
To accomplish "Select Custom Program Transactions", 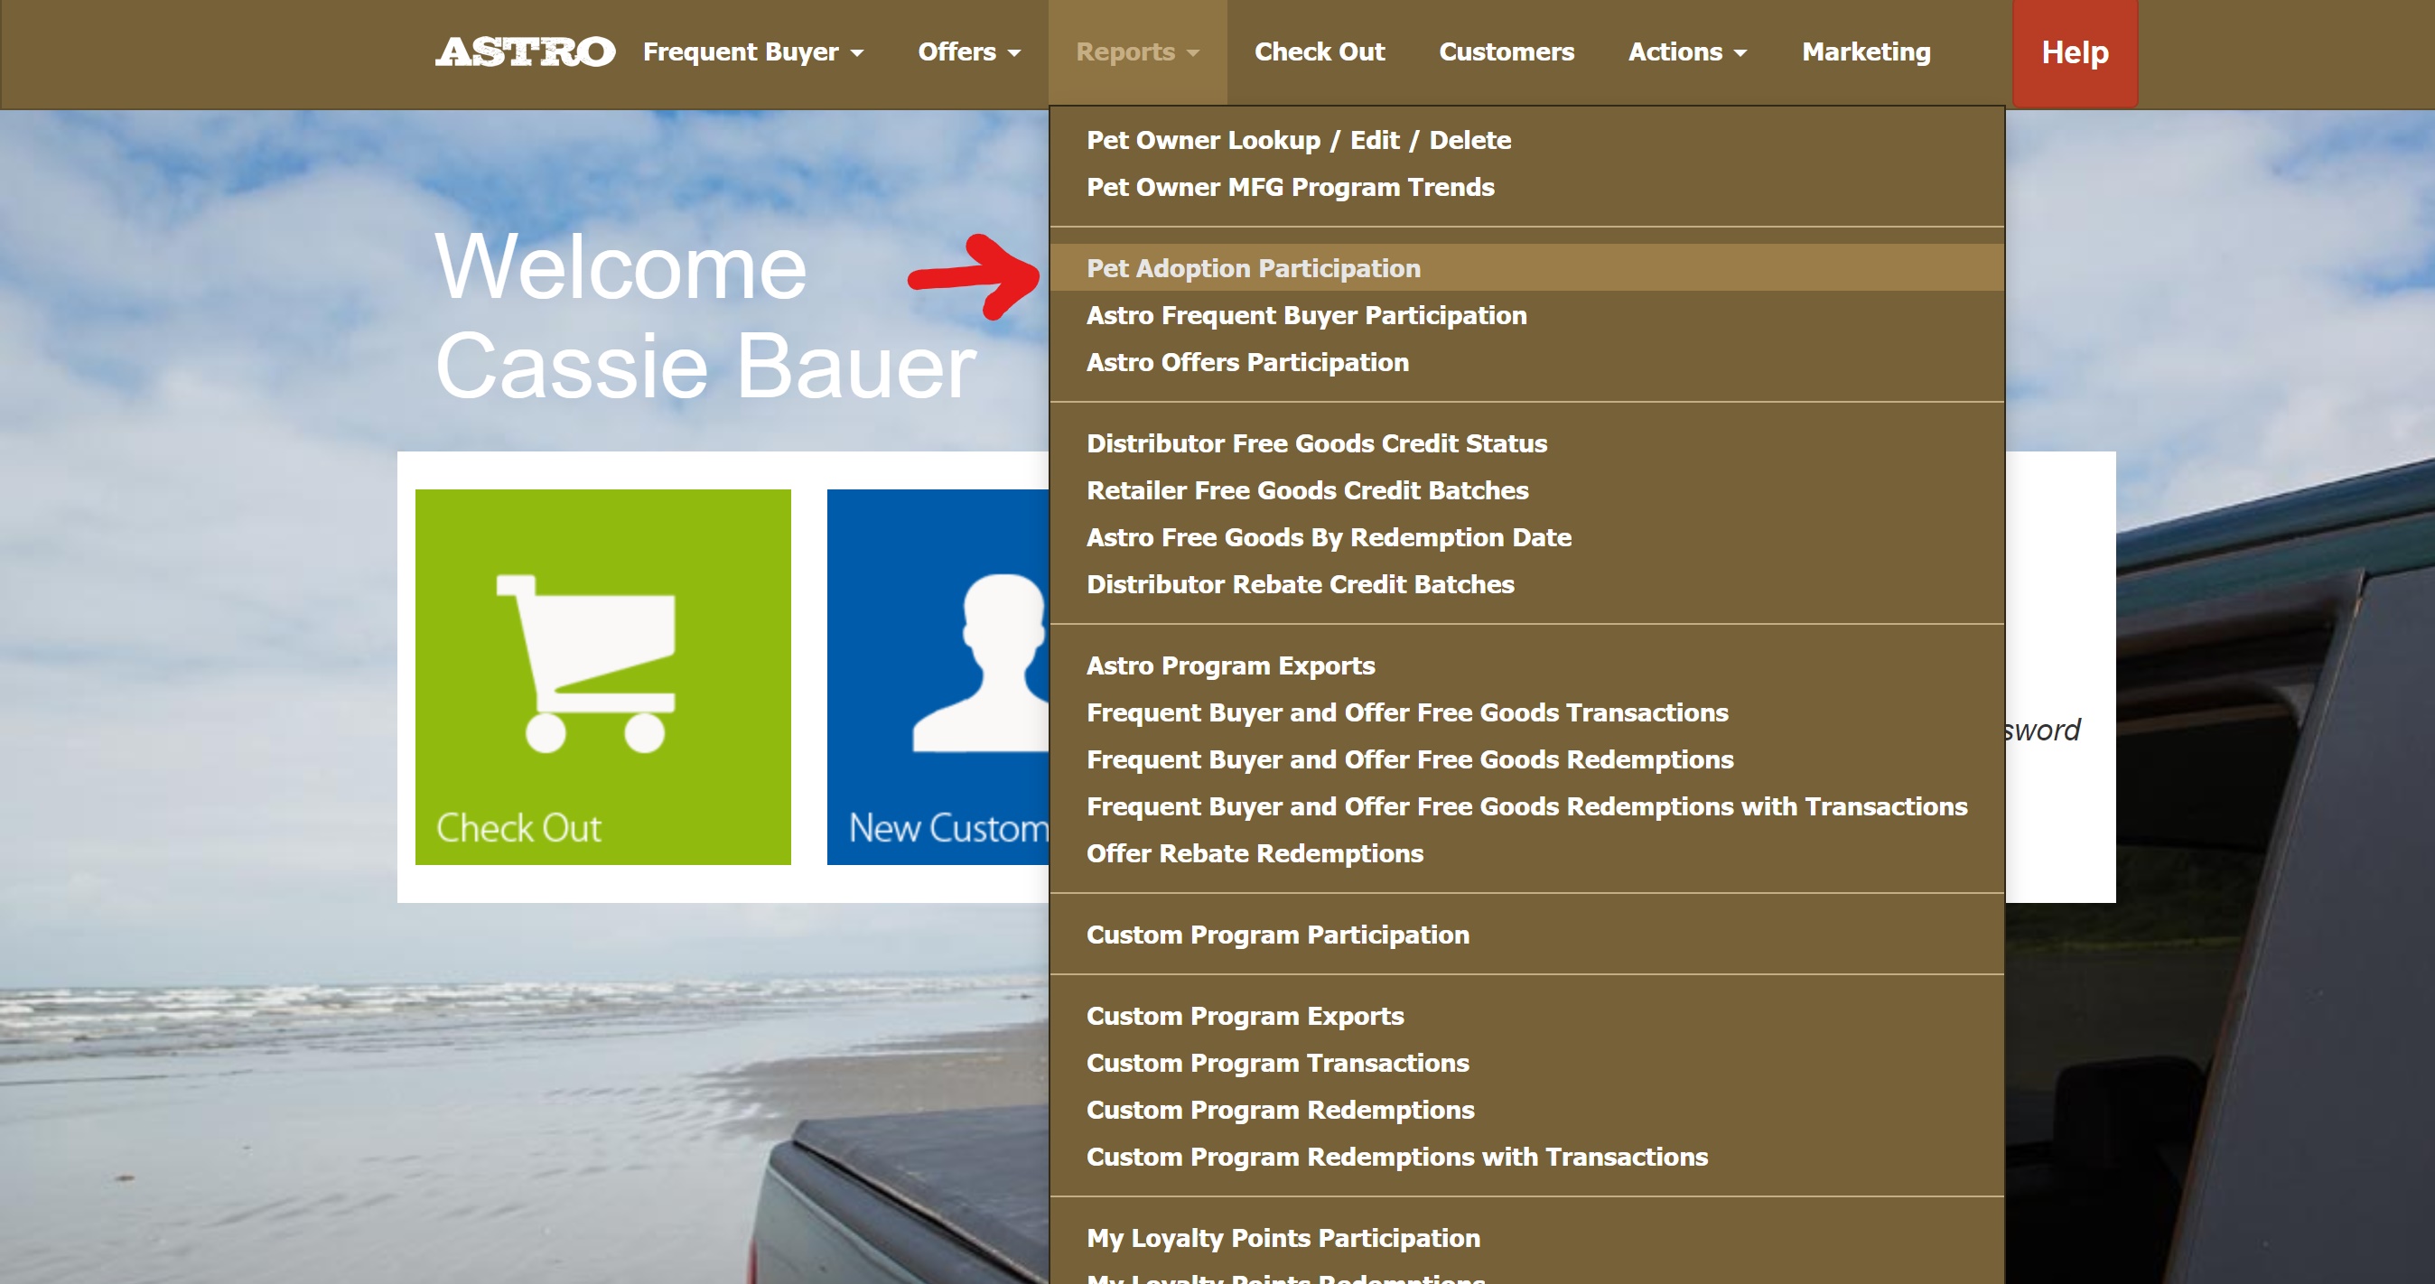I will tap(1277, 1063).
